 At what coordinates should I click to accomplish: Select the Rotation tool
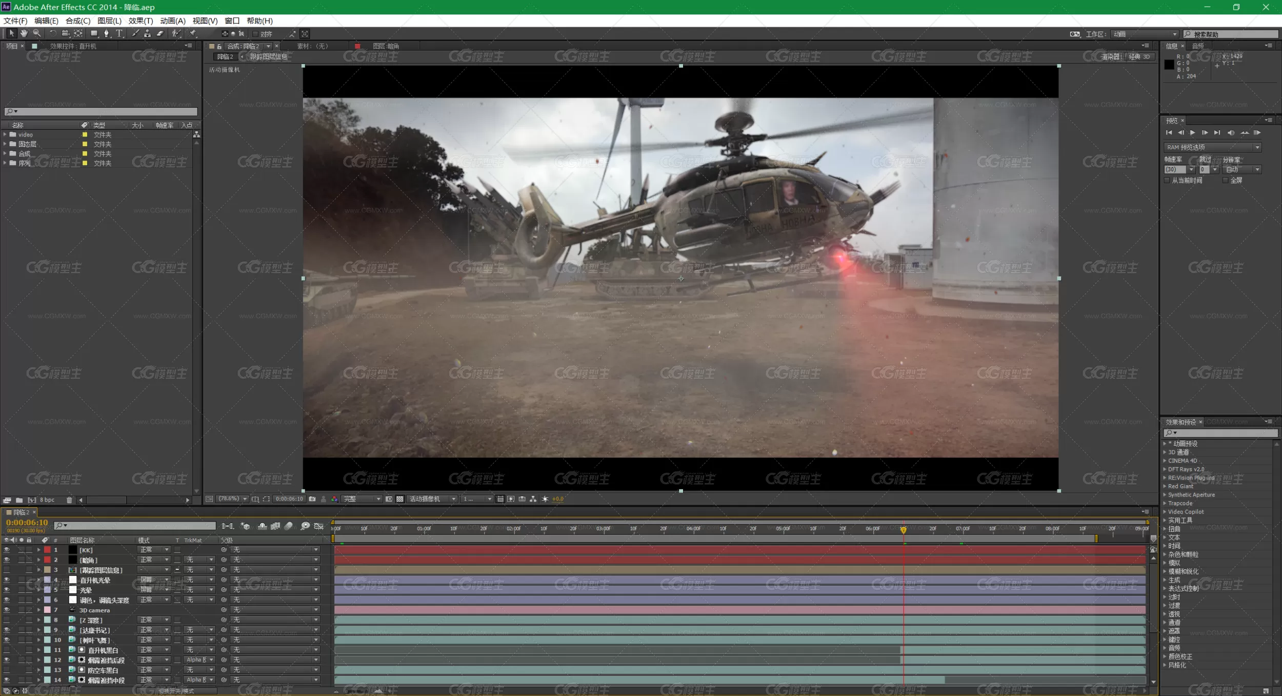pyautogui.click(x=53, y=33)
